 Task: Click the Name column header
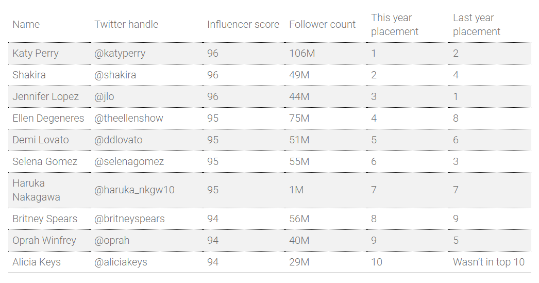coord(26,24)
